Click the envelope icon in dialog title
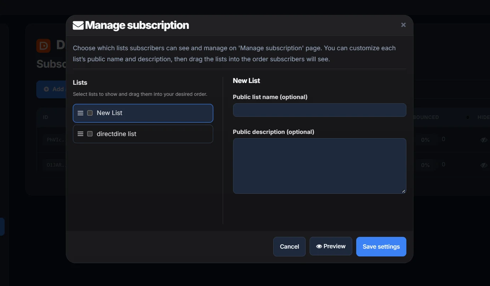 (78, 25)
